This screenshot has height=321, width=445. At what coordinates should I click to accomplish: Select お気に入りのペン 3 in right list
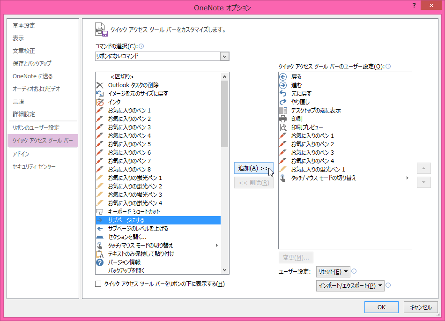(345, 152)
